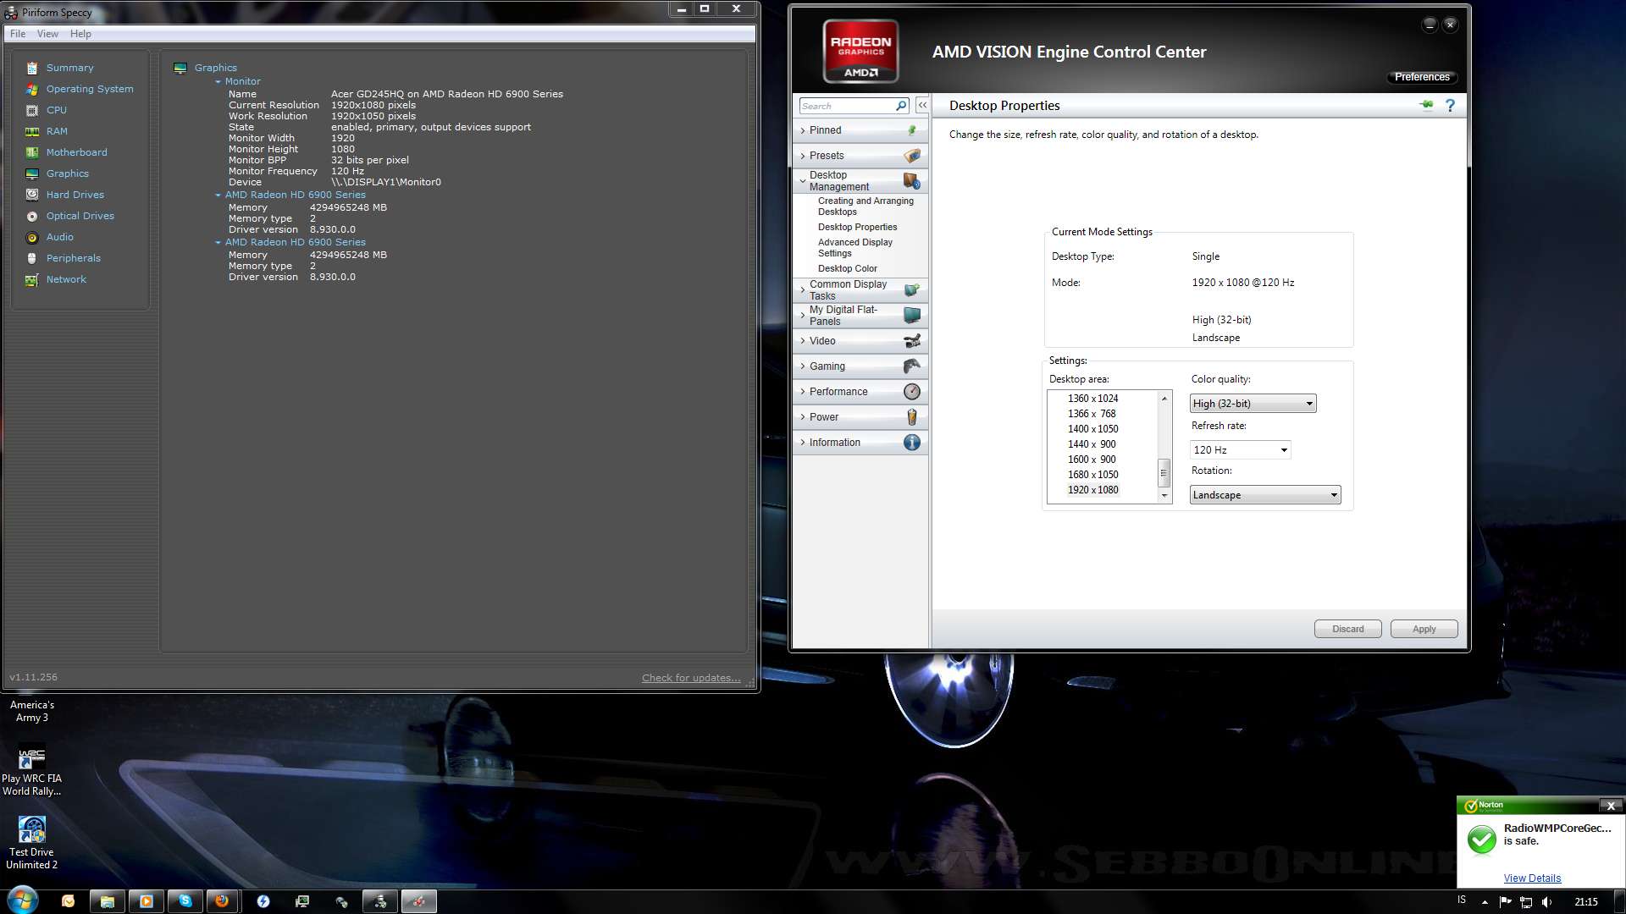1626x914 pixels.
Task: Open the Audio section icon
Action: click(32, 238)
